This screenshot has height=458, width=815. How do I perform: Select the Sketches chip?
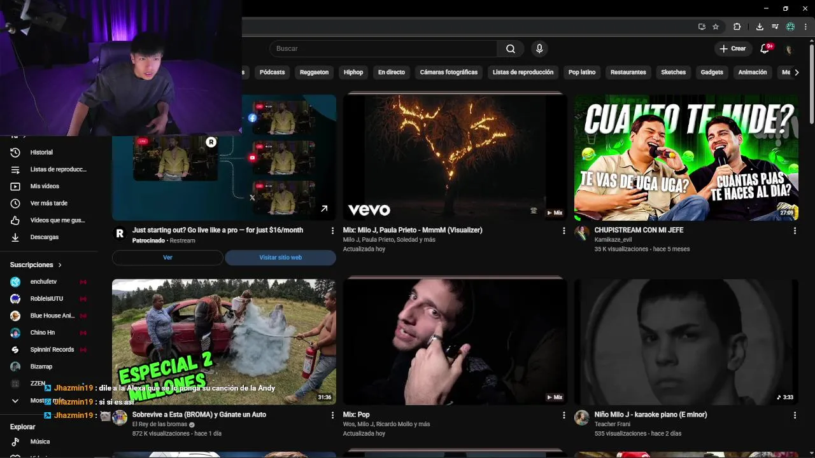[x=673, y=73]
